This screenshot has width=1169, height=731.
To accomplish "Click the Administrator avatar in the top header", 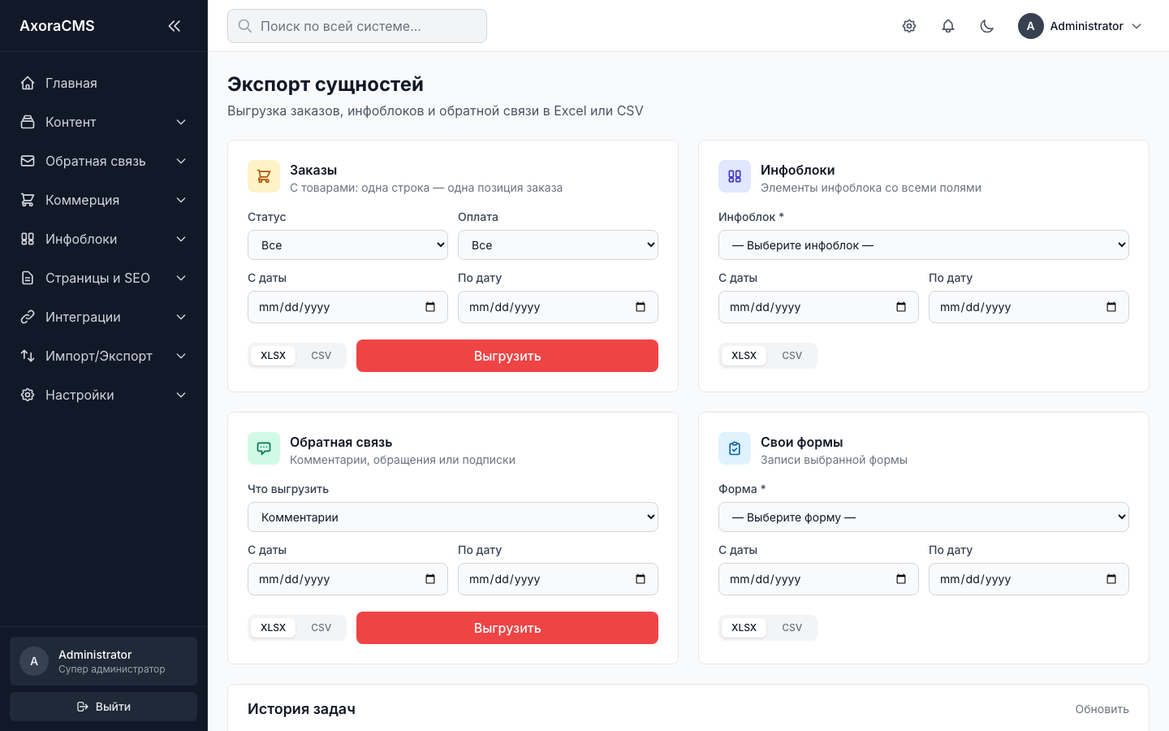I will 1031,26.
